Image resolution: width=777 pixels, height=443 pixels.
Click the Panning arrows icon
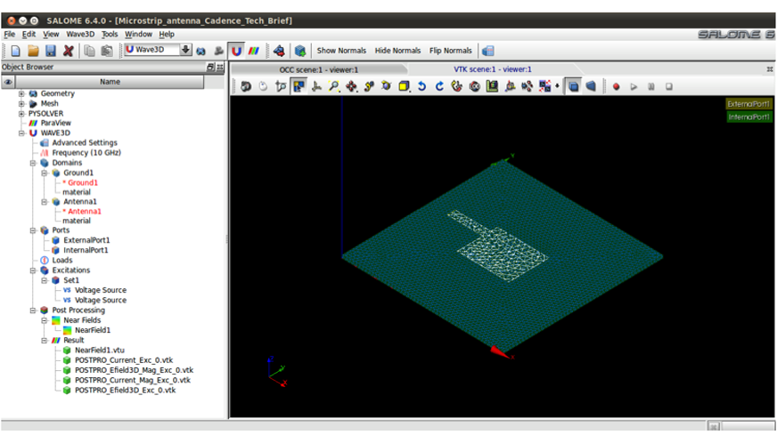tap(351, 86)
